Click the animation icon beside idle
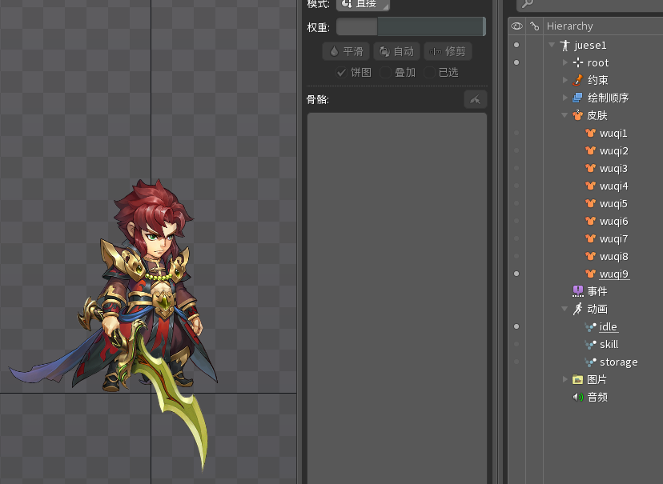The image size is (663, 484). [590, 327]
